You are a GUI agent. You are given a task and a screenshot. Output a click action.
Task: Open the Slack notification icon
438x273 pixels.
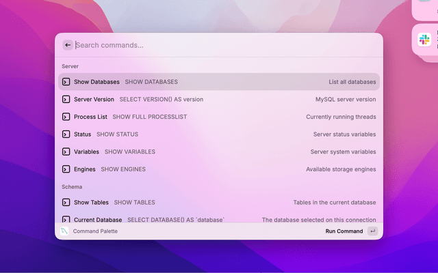pyautogui.click(x=424, y=40)
